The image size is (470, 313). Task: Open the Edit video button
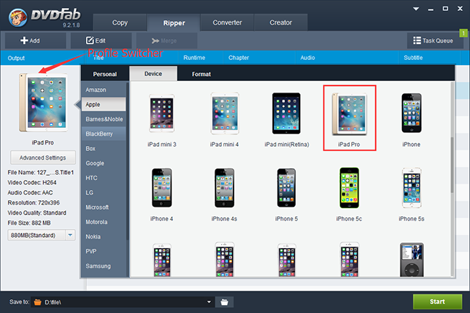tap(101, 40)
